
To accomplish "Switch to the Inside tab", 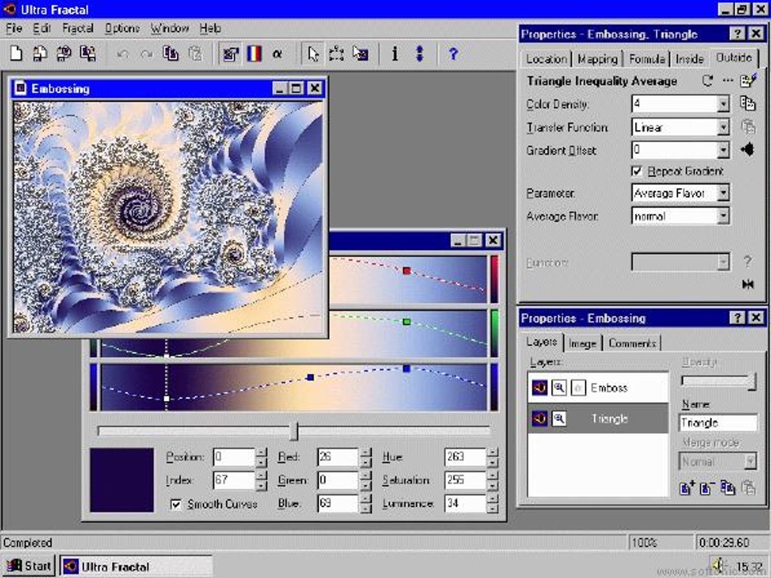I will (x=689, y=59).
